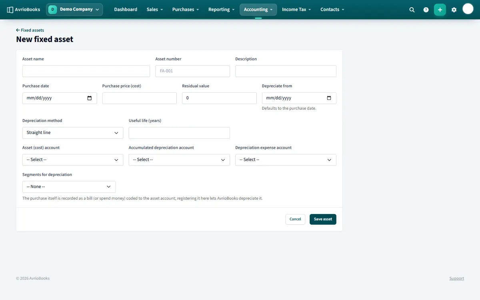Focus the Purchase price (cost) field

139,98
